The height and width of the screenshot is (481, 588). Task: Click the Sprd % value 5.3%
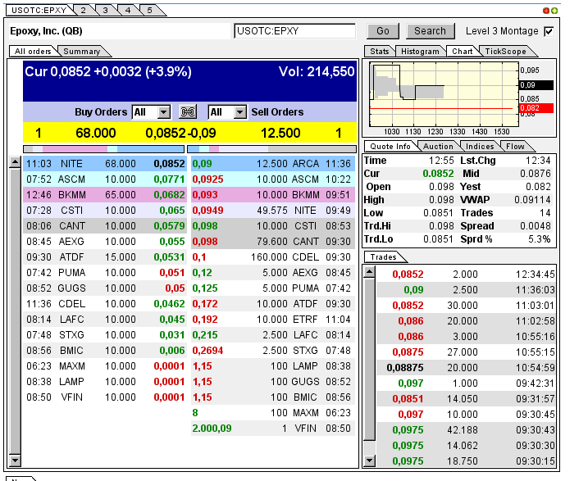[x=540, y=239]
